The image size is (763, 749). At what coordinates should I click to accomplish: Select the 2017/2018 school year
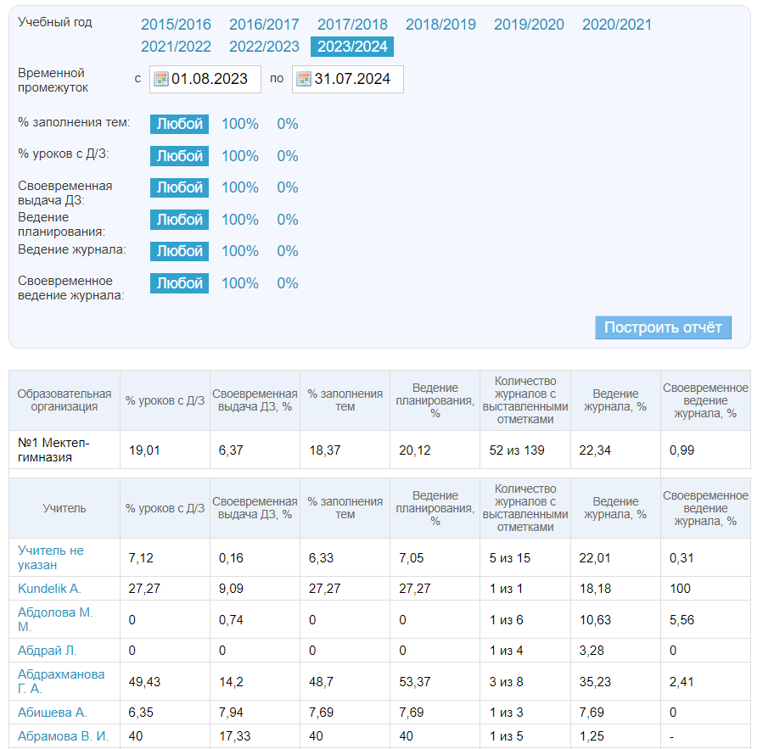352,25
